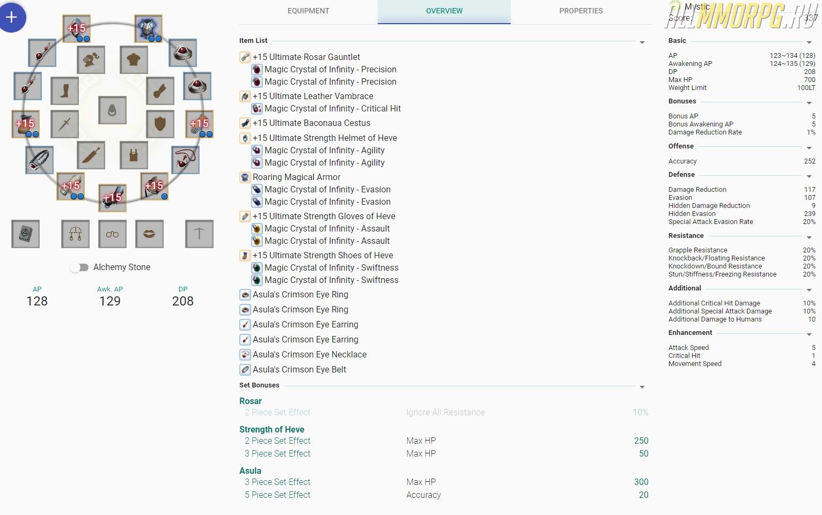Collapse the Set Bonuses section
This screenshot has height=515, width=822.
642,387
